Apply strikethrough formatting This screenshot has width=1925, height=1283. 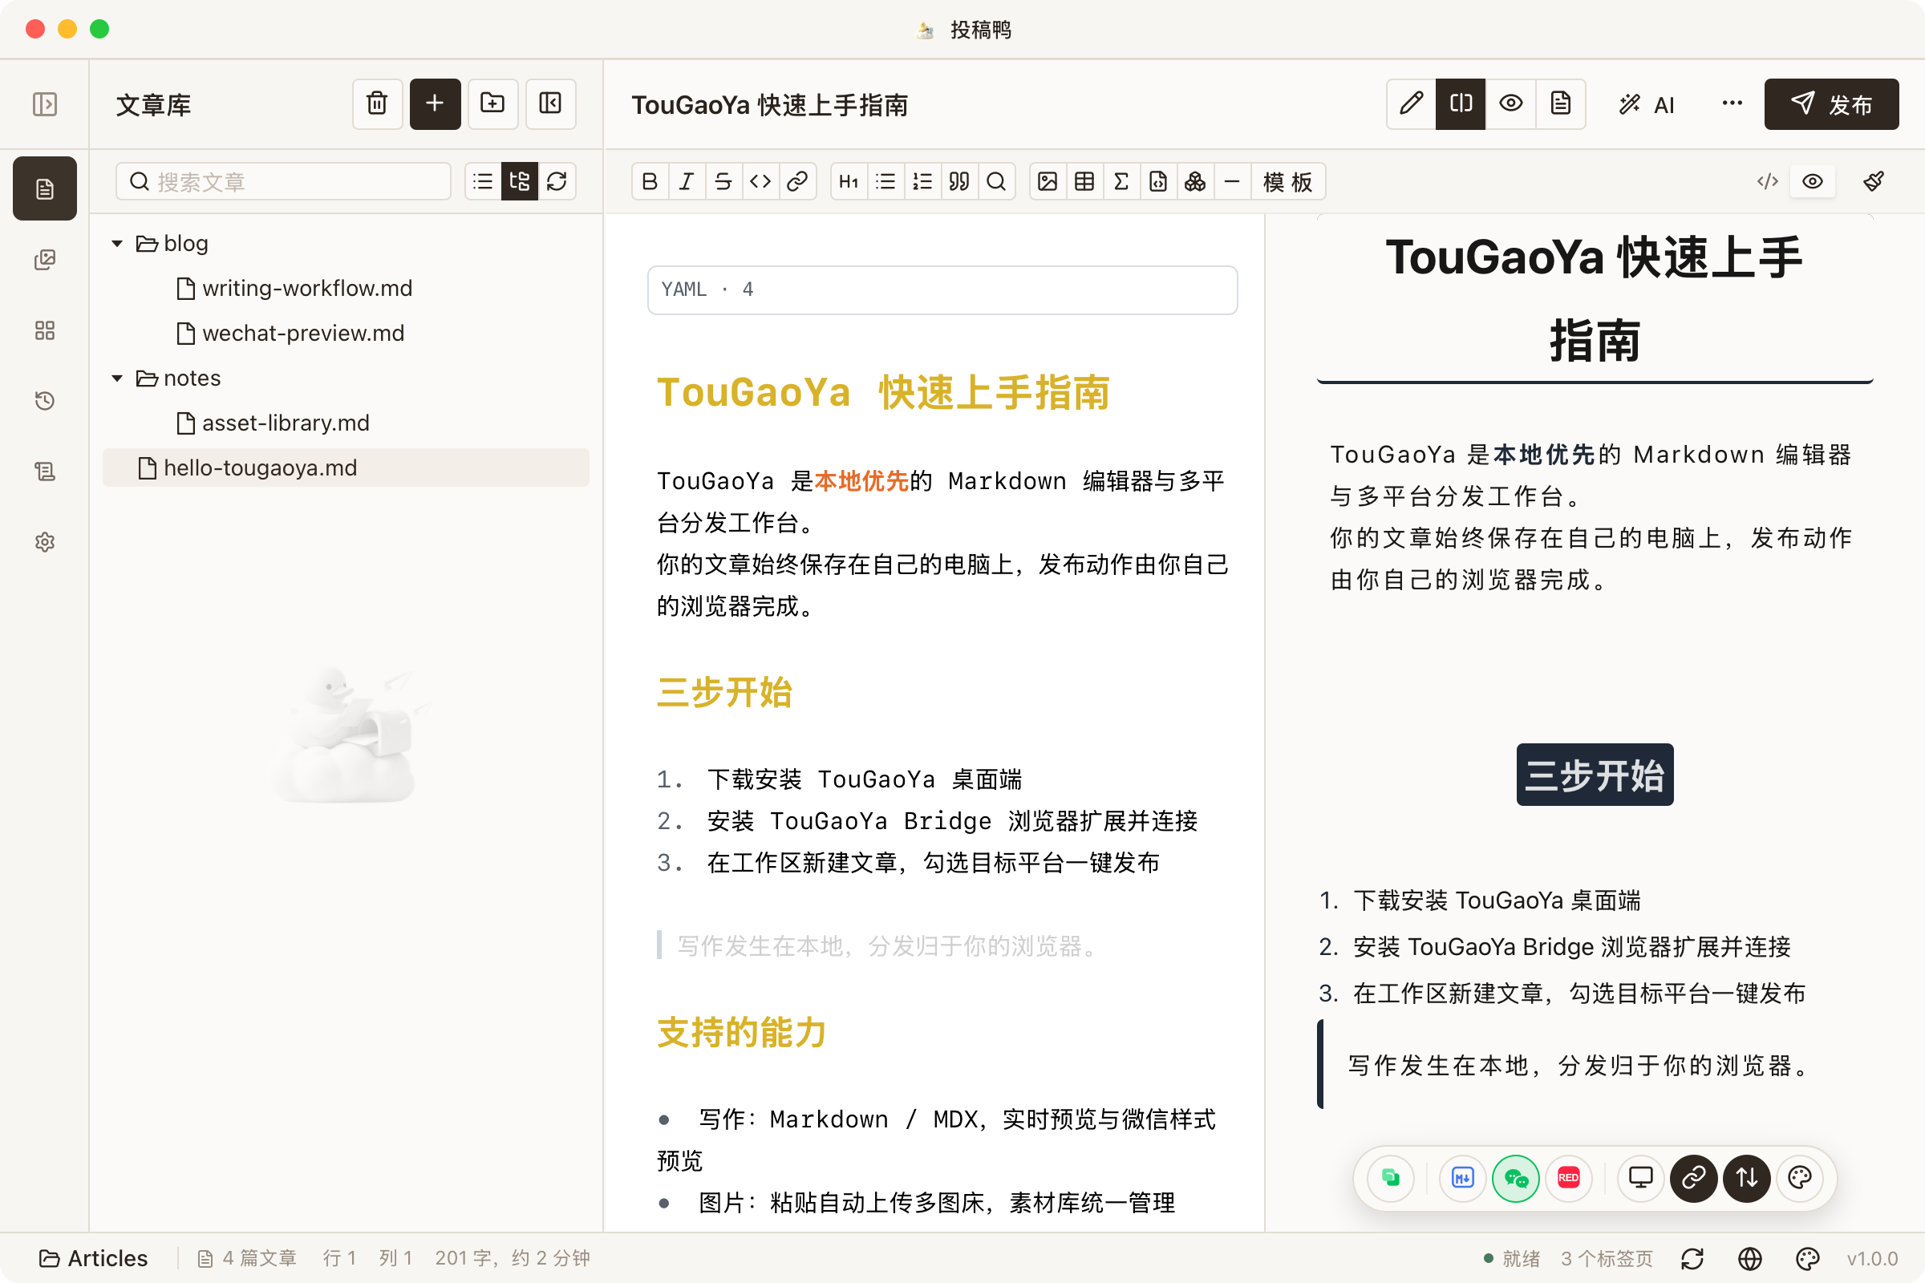point(723,182)
